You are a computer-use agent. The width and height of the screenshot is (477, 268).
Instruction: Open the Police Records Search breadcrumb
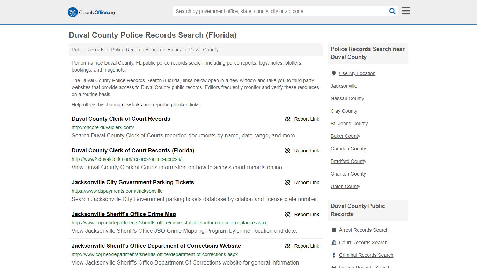pyautogui.click(x=136, y=50)
